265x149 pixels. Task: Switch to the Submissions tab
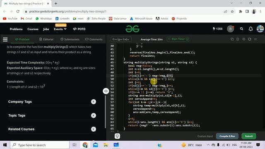click(x=70, y=39)
